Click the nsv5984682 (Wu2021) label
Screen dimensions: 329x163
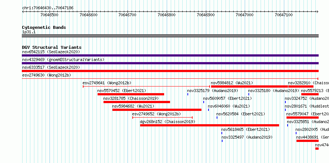[133, 106]
